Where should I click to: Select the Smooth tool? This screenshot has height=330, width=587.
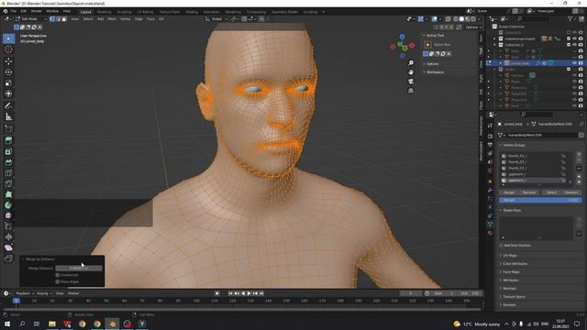pyautogui.click(x=8, y=215)
